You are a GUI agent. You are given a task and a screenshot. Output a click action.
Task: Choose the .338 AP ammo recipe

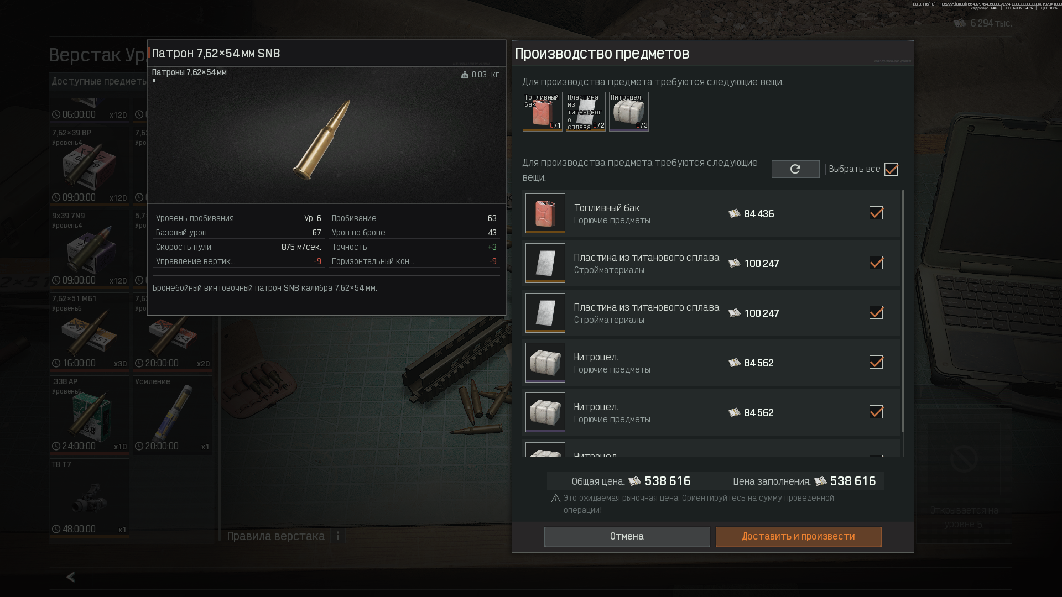coord(89,415)
